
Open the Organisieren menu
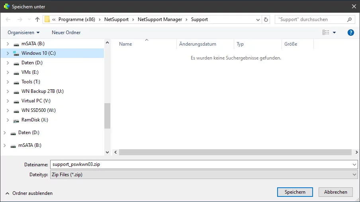[23, 33]
